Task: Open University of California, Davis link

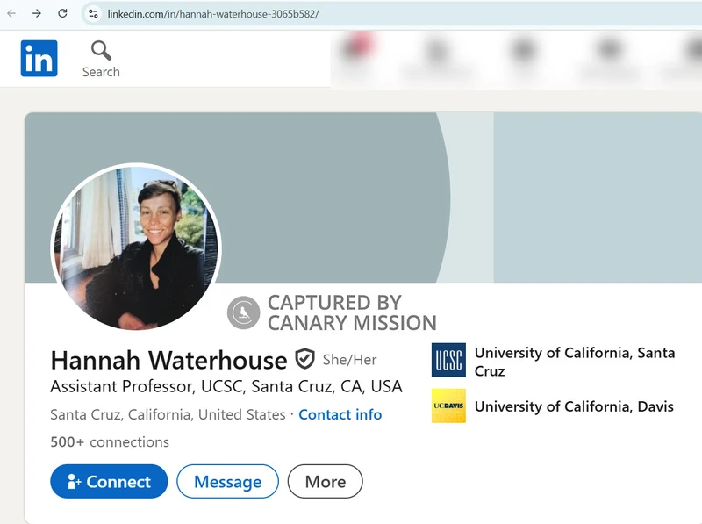Action: tap(574, 406)
